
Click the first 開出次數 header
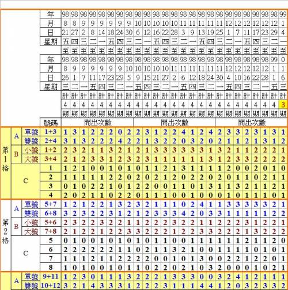coord(97,123)
